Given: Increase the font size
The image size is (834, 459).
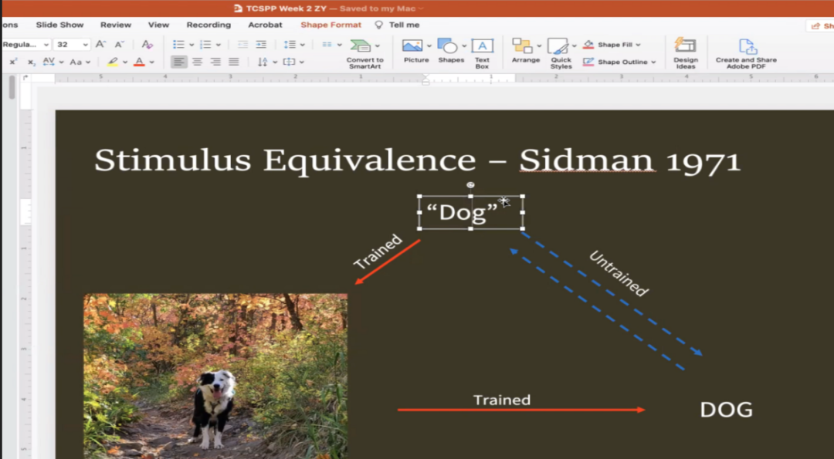Looking at the screenshot, I should (x=100, y=45).
